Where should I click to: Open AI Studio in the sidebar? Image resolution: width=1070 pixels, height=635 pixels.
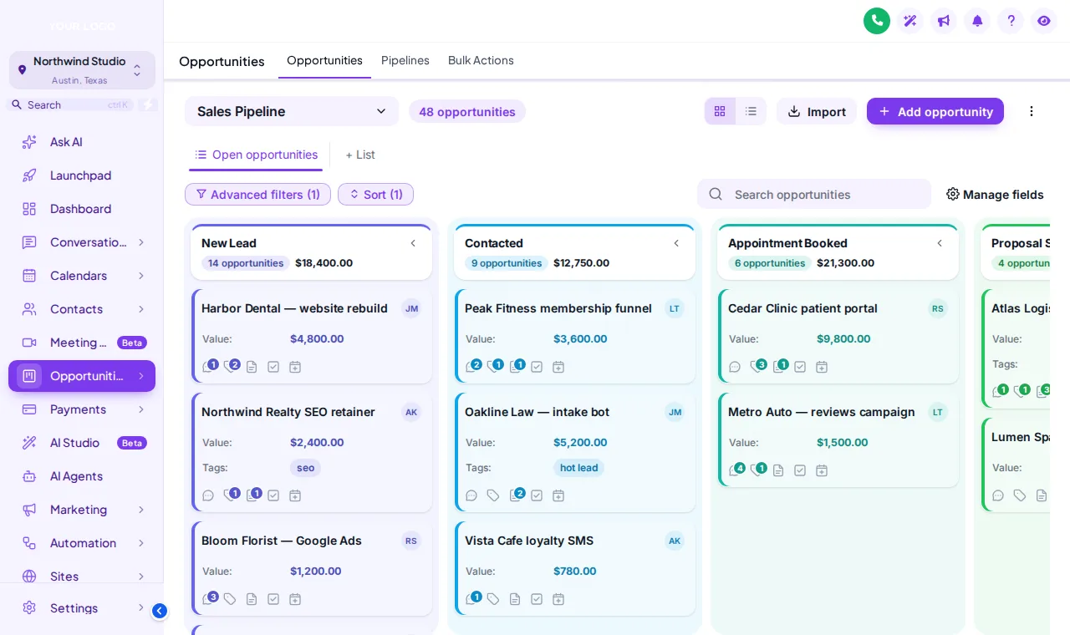pos(82,443)
